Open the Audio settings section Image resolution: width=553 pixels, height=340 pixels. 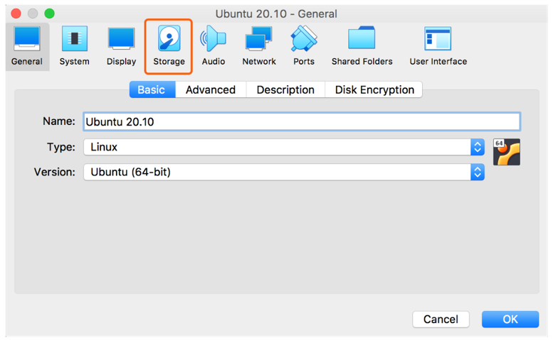[x=214, y=46]
